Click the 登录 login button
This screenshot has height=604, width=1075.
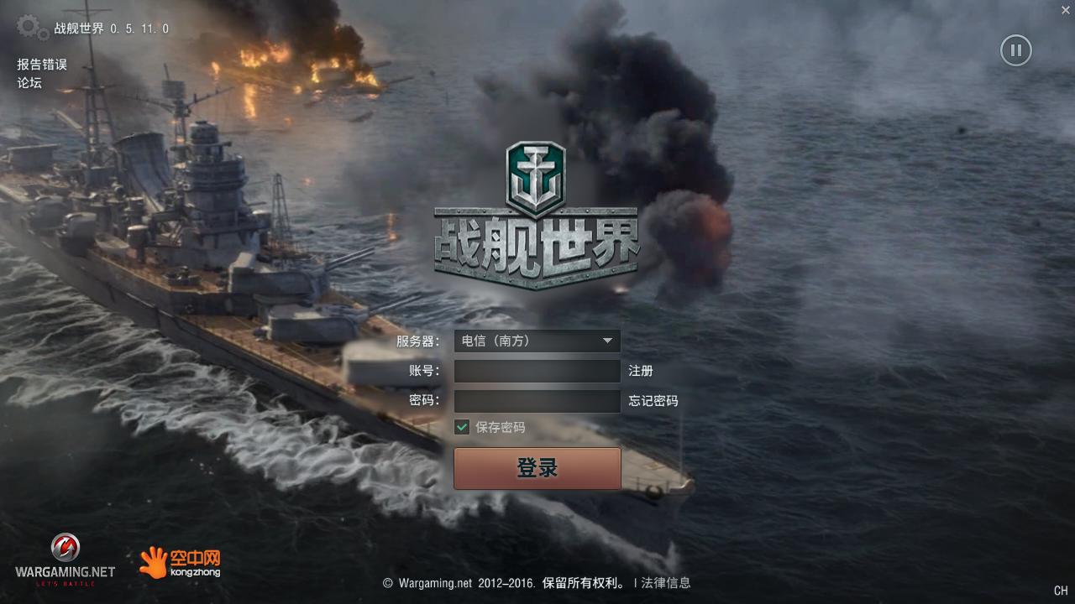(x=537, y=468)
